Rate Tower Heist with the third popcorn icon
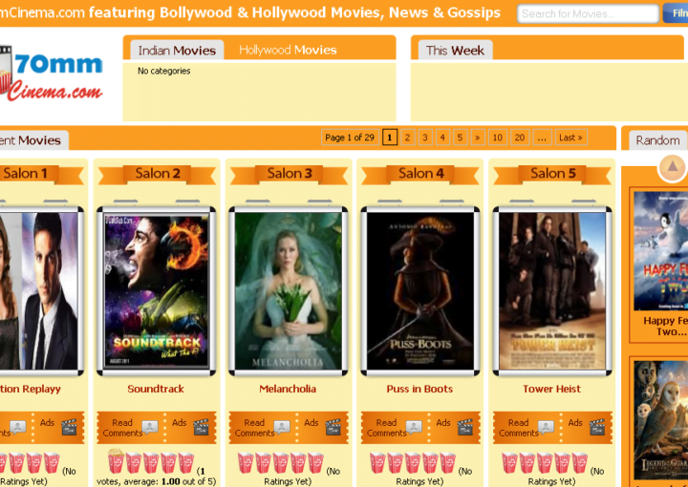688x487 pixels. point(546,463)
